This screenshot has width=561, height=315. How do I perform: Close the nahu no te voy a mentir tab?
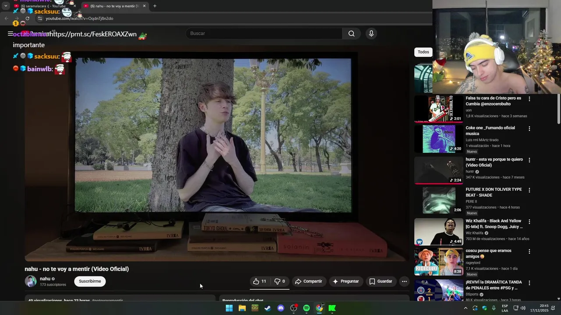pyautogui.click(x=144, y=6)
